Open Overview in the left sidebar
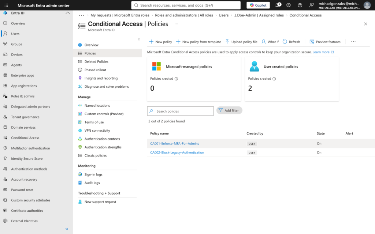 [x=18, y=23]
